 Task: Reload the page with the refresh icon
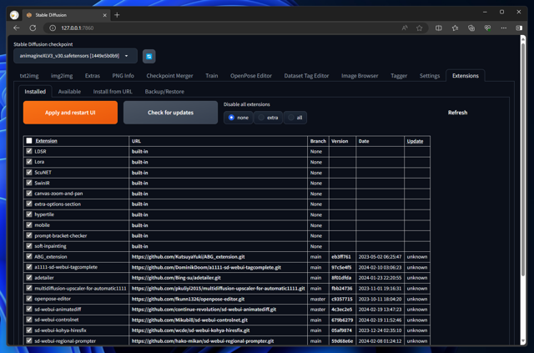(x=33, y=28)
